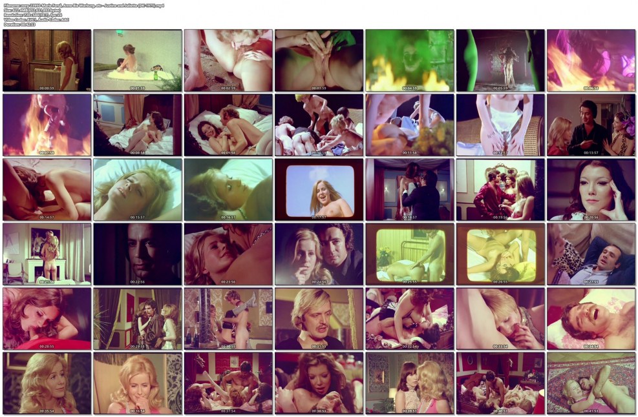This screenshot has width=638, height=417.
Task: Select the green flames frame at 00:04:59
Action: (409, 60)
